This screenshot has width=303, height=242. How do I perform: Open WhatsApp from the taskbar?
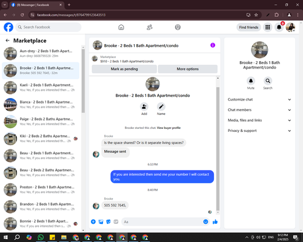[41, 237]
